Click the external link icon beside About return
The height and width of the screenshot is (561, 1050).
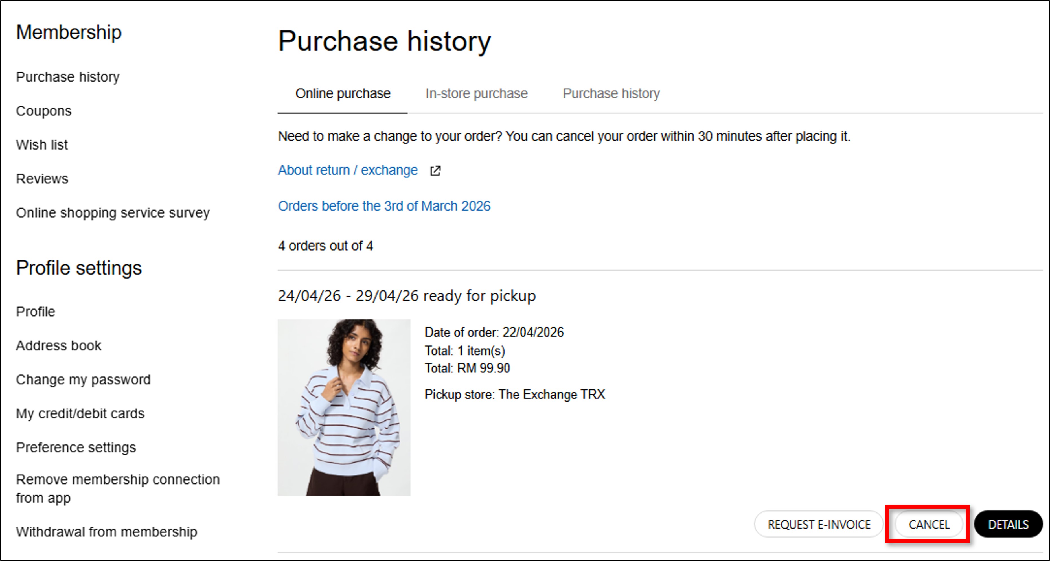(435, 170)
